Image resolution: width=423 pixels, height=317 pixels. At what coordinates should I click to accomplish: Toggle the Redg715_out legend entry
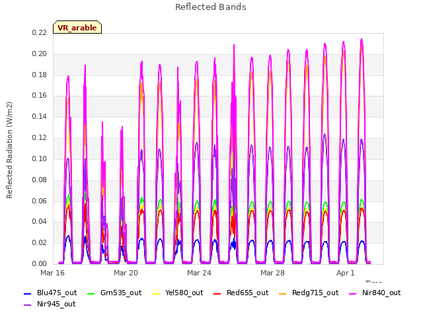[x=309, y=293]
